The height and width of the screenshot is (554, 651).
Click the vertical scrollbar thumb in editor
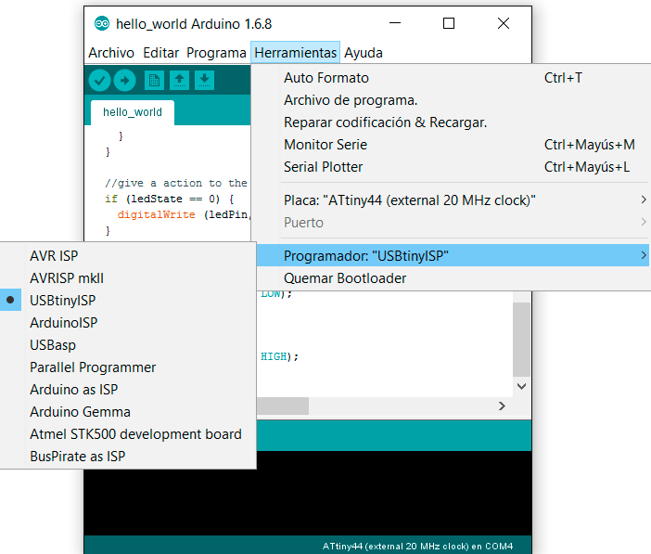[x=521, y=339]
